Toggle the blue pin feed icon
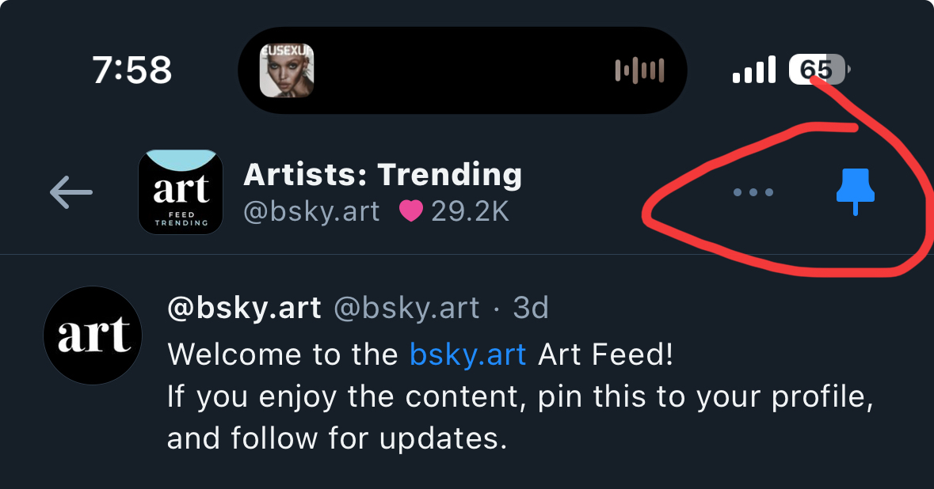Image resolution: width=934 pixels, height=489 pixels. pyautogui.click(x=856, y=193)
